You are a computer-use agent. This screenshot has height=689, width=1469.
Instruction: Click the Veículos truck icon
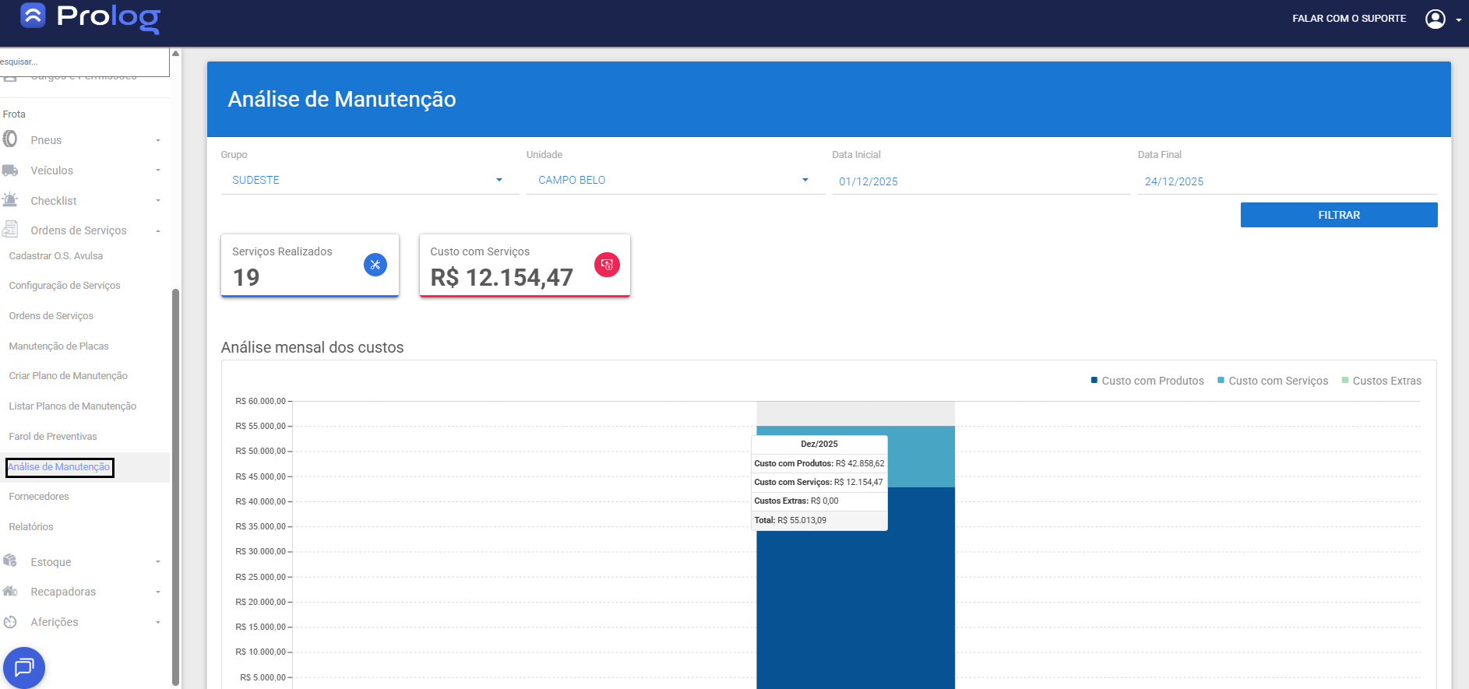(10, 170)
